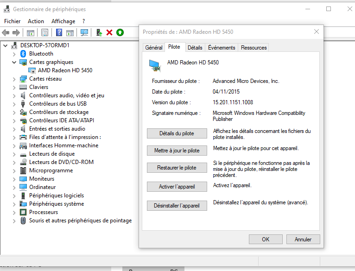Click the Entrées et sorties audio icon
This screenshot has width=355, height=271.
(x=23, y=129)
